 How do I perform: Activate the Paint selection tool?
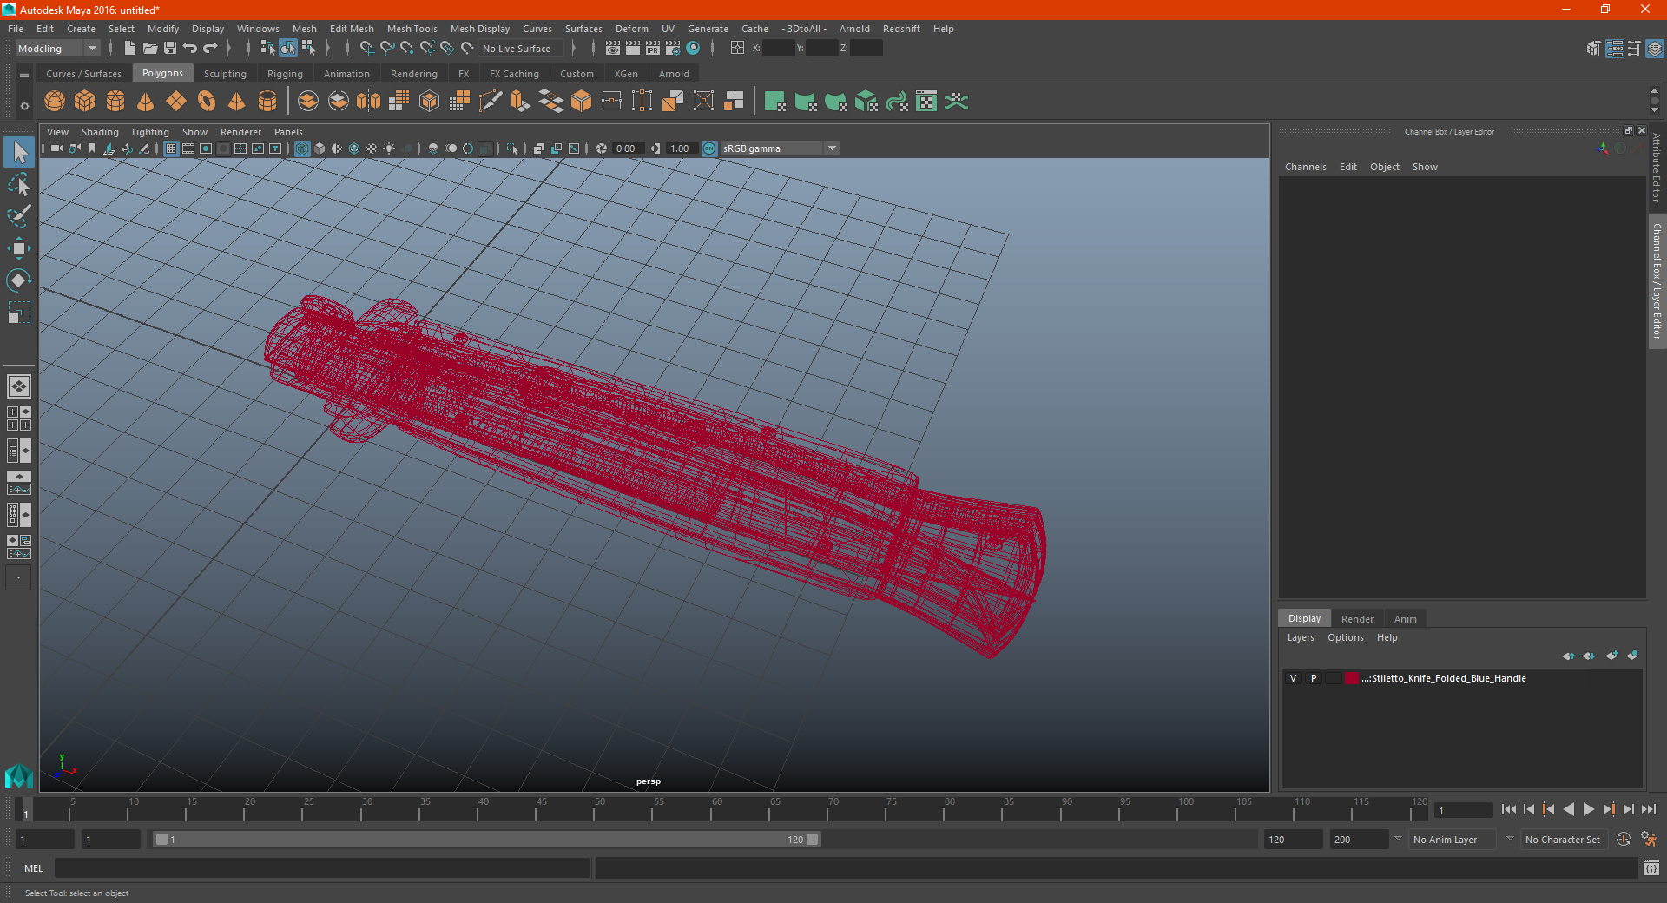[19, 216]
